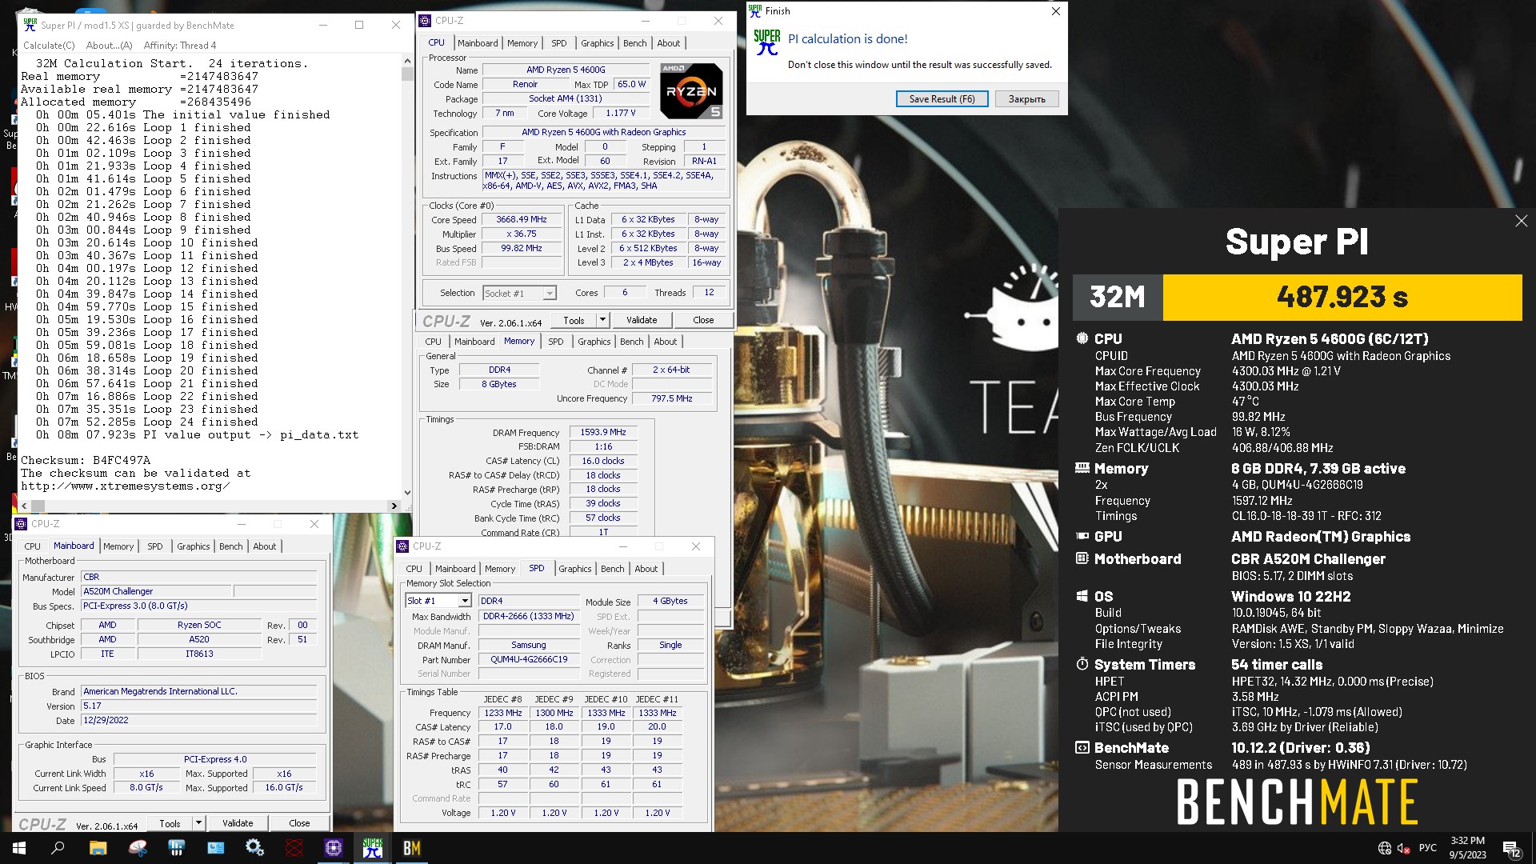This screenshot has height=864, width=1536.
Task: Select About tab in SPD CPU-Z window
Action: (646, 569)
